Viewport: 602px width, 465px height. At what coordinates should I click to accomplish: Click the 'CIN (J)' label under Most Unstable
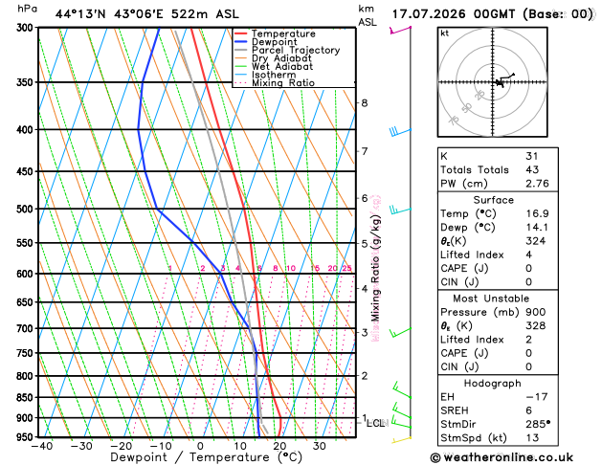coord(459,366)
